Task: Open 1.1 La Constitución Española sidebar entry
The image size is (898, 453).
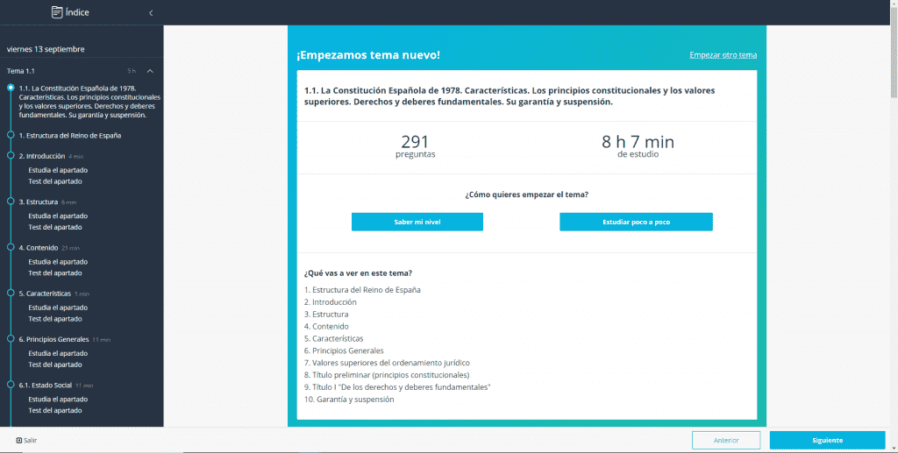Action: click(89, 102)
